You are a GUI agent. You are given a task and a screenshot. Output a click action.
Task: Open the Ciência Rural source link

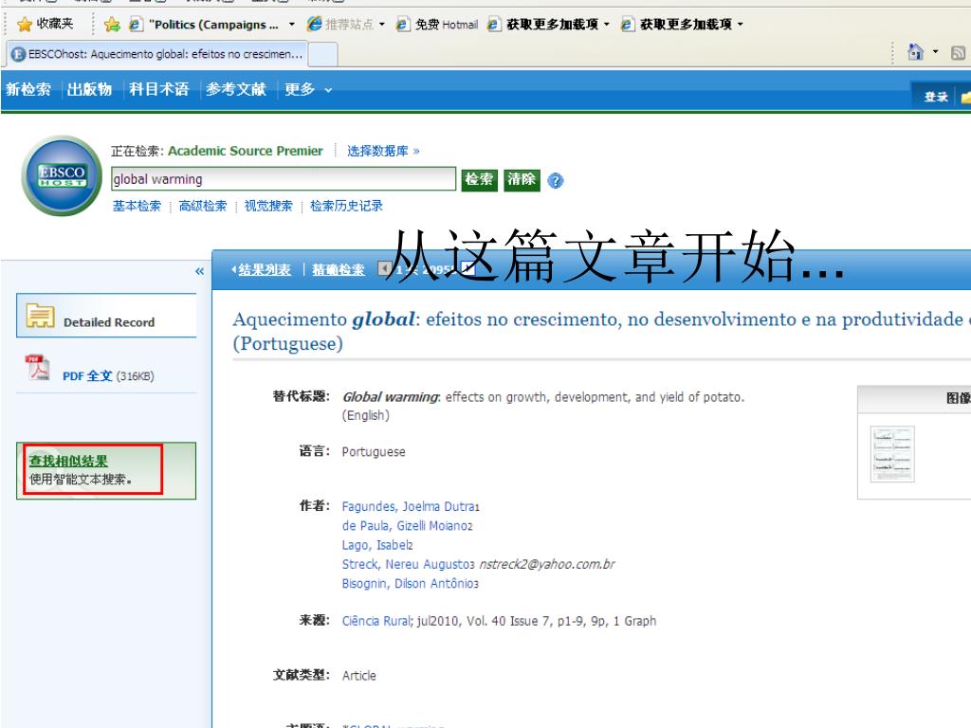tap(376, 621)
